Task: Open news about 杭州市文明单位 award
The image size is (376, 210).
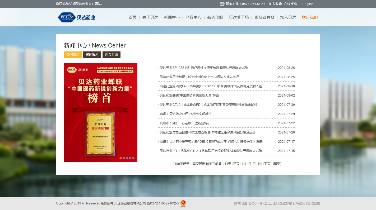Action: click(186, 114)
